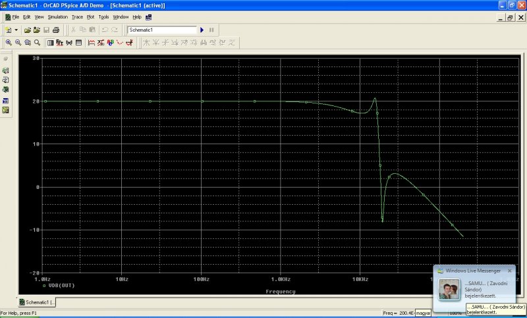Click the Schematic1 simulation profile field
Image resolution: width=527 pixels, height=318 pixels.
coord(162,30)
